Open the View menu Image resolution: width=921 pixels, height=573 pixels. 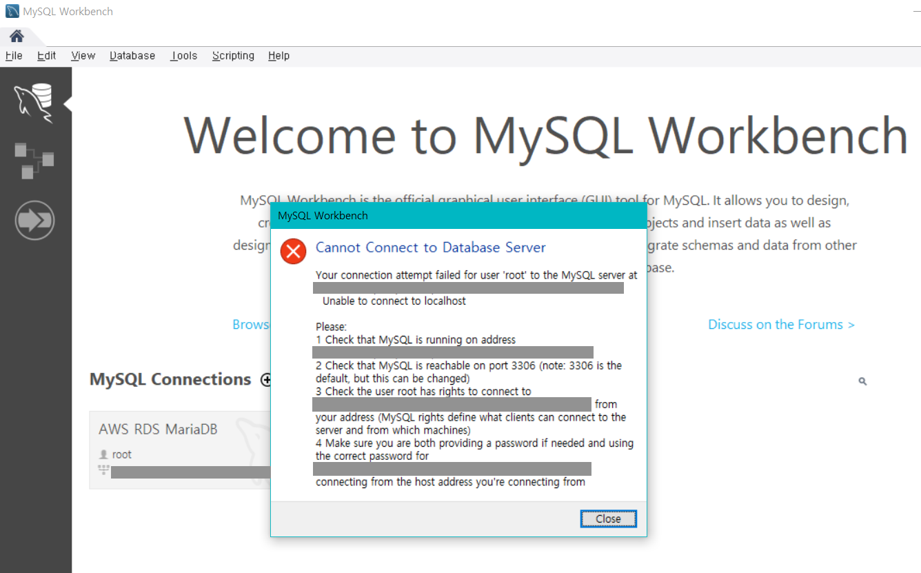[83, 56]
